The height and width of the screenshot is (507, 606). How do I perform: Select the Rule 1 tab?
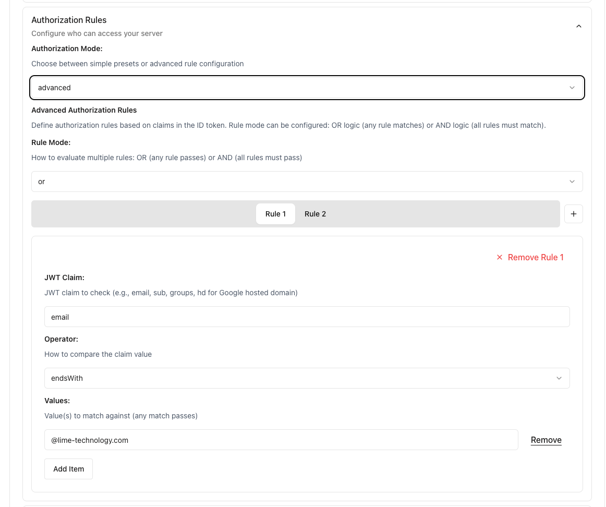[x=275, y=213]
